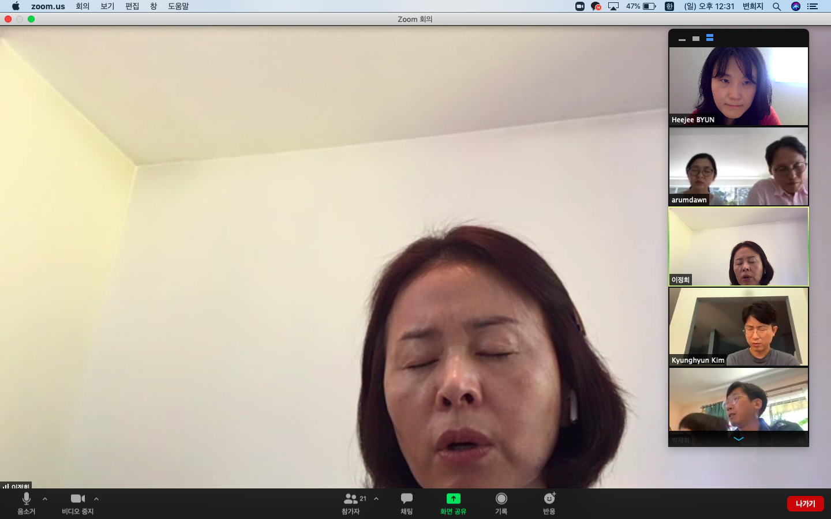Show single video thumbnail view icon
The height and width of the screenshot is (519, 831).
pos(696,39)
